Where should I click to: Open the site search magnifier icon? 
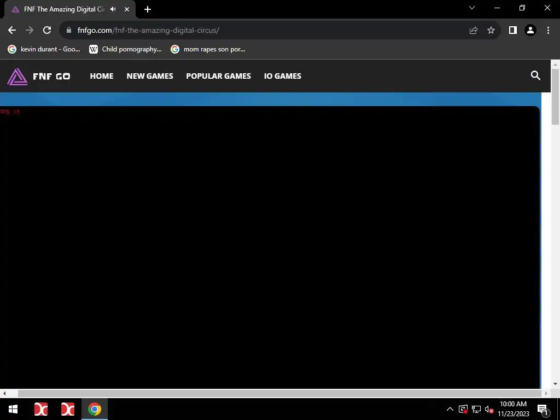(x=535, y=75)
